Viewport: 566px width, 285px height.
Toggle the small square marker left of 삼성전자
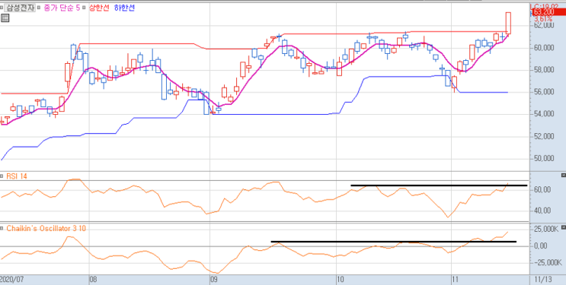[2, 8]
